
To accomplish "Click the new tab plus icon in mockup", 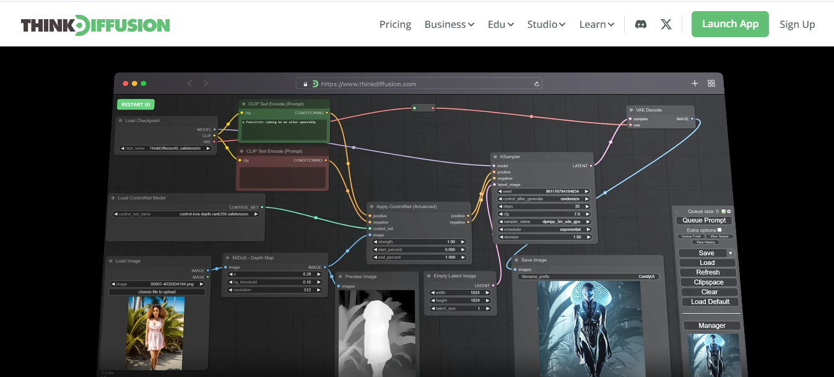I will click(695, 84).
